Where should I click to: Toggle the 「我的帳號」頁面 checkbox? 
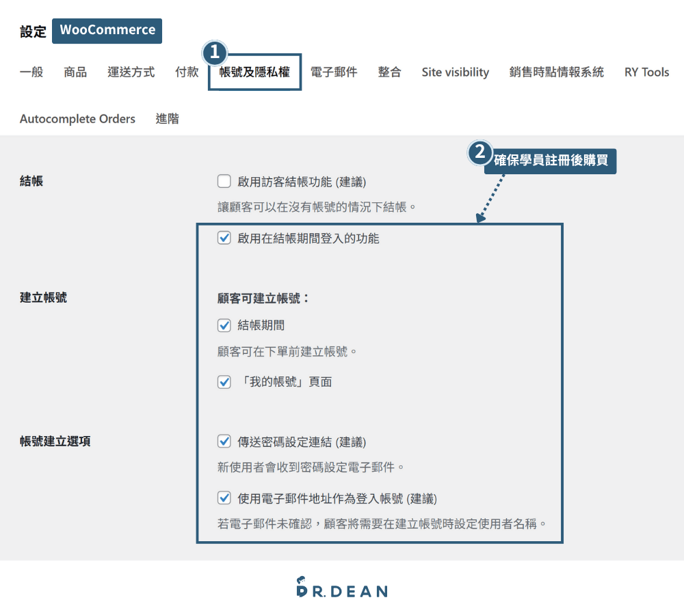click(x=224, y=381)
